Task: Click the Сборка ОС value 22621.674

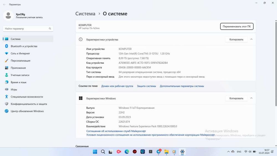Action: 124,122
